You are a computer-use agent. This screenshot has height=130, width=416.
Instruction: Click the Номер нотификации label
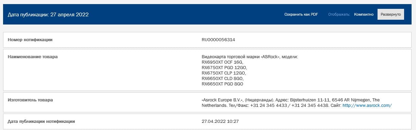tap(30, 40)
